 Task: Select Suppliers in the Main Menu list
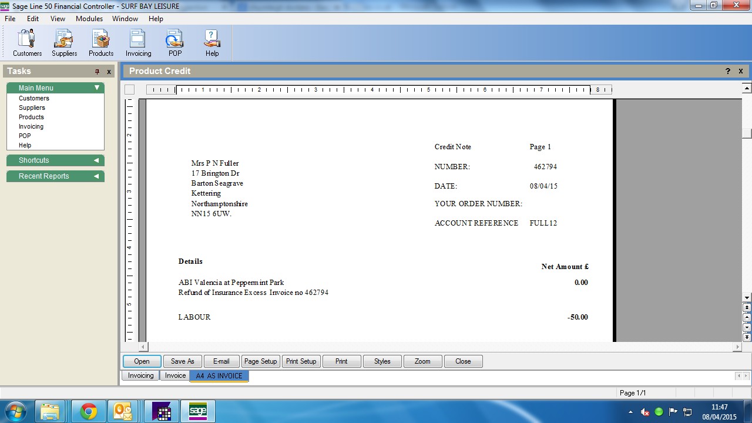click(x=32, y=108)
